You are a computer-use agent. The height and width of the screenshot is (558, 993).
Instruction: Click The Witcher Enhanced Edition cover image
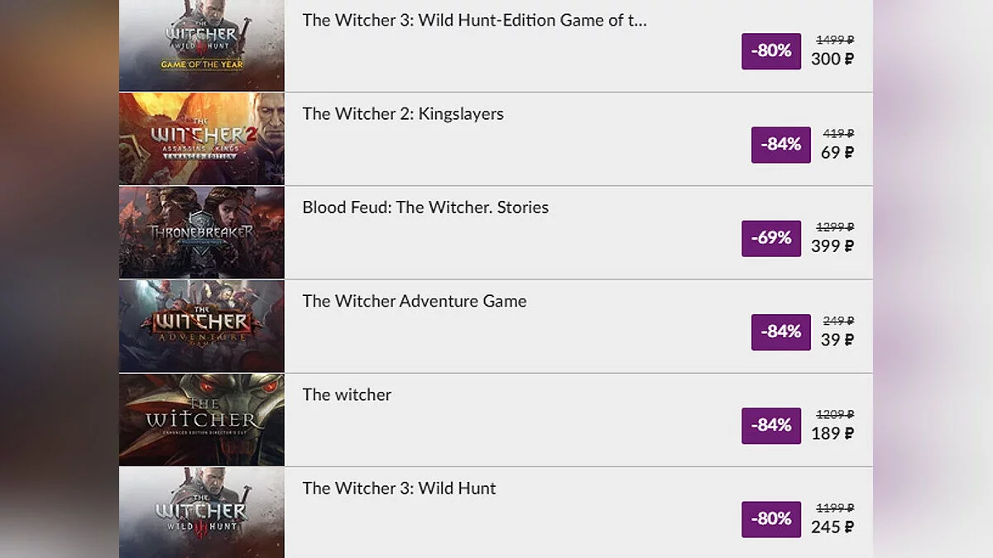201,419
